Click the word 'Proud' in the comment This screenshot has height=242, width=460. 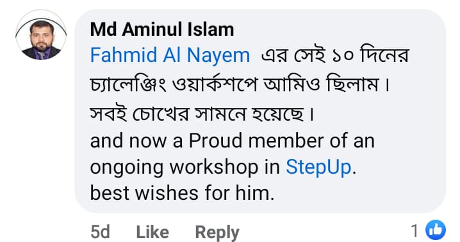(x=215, y=140)
